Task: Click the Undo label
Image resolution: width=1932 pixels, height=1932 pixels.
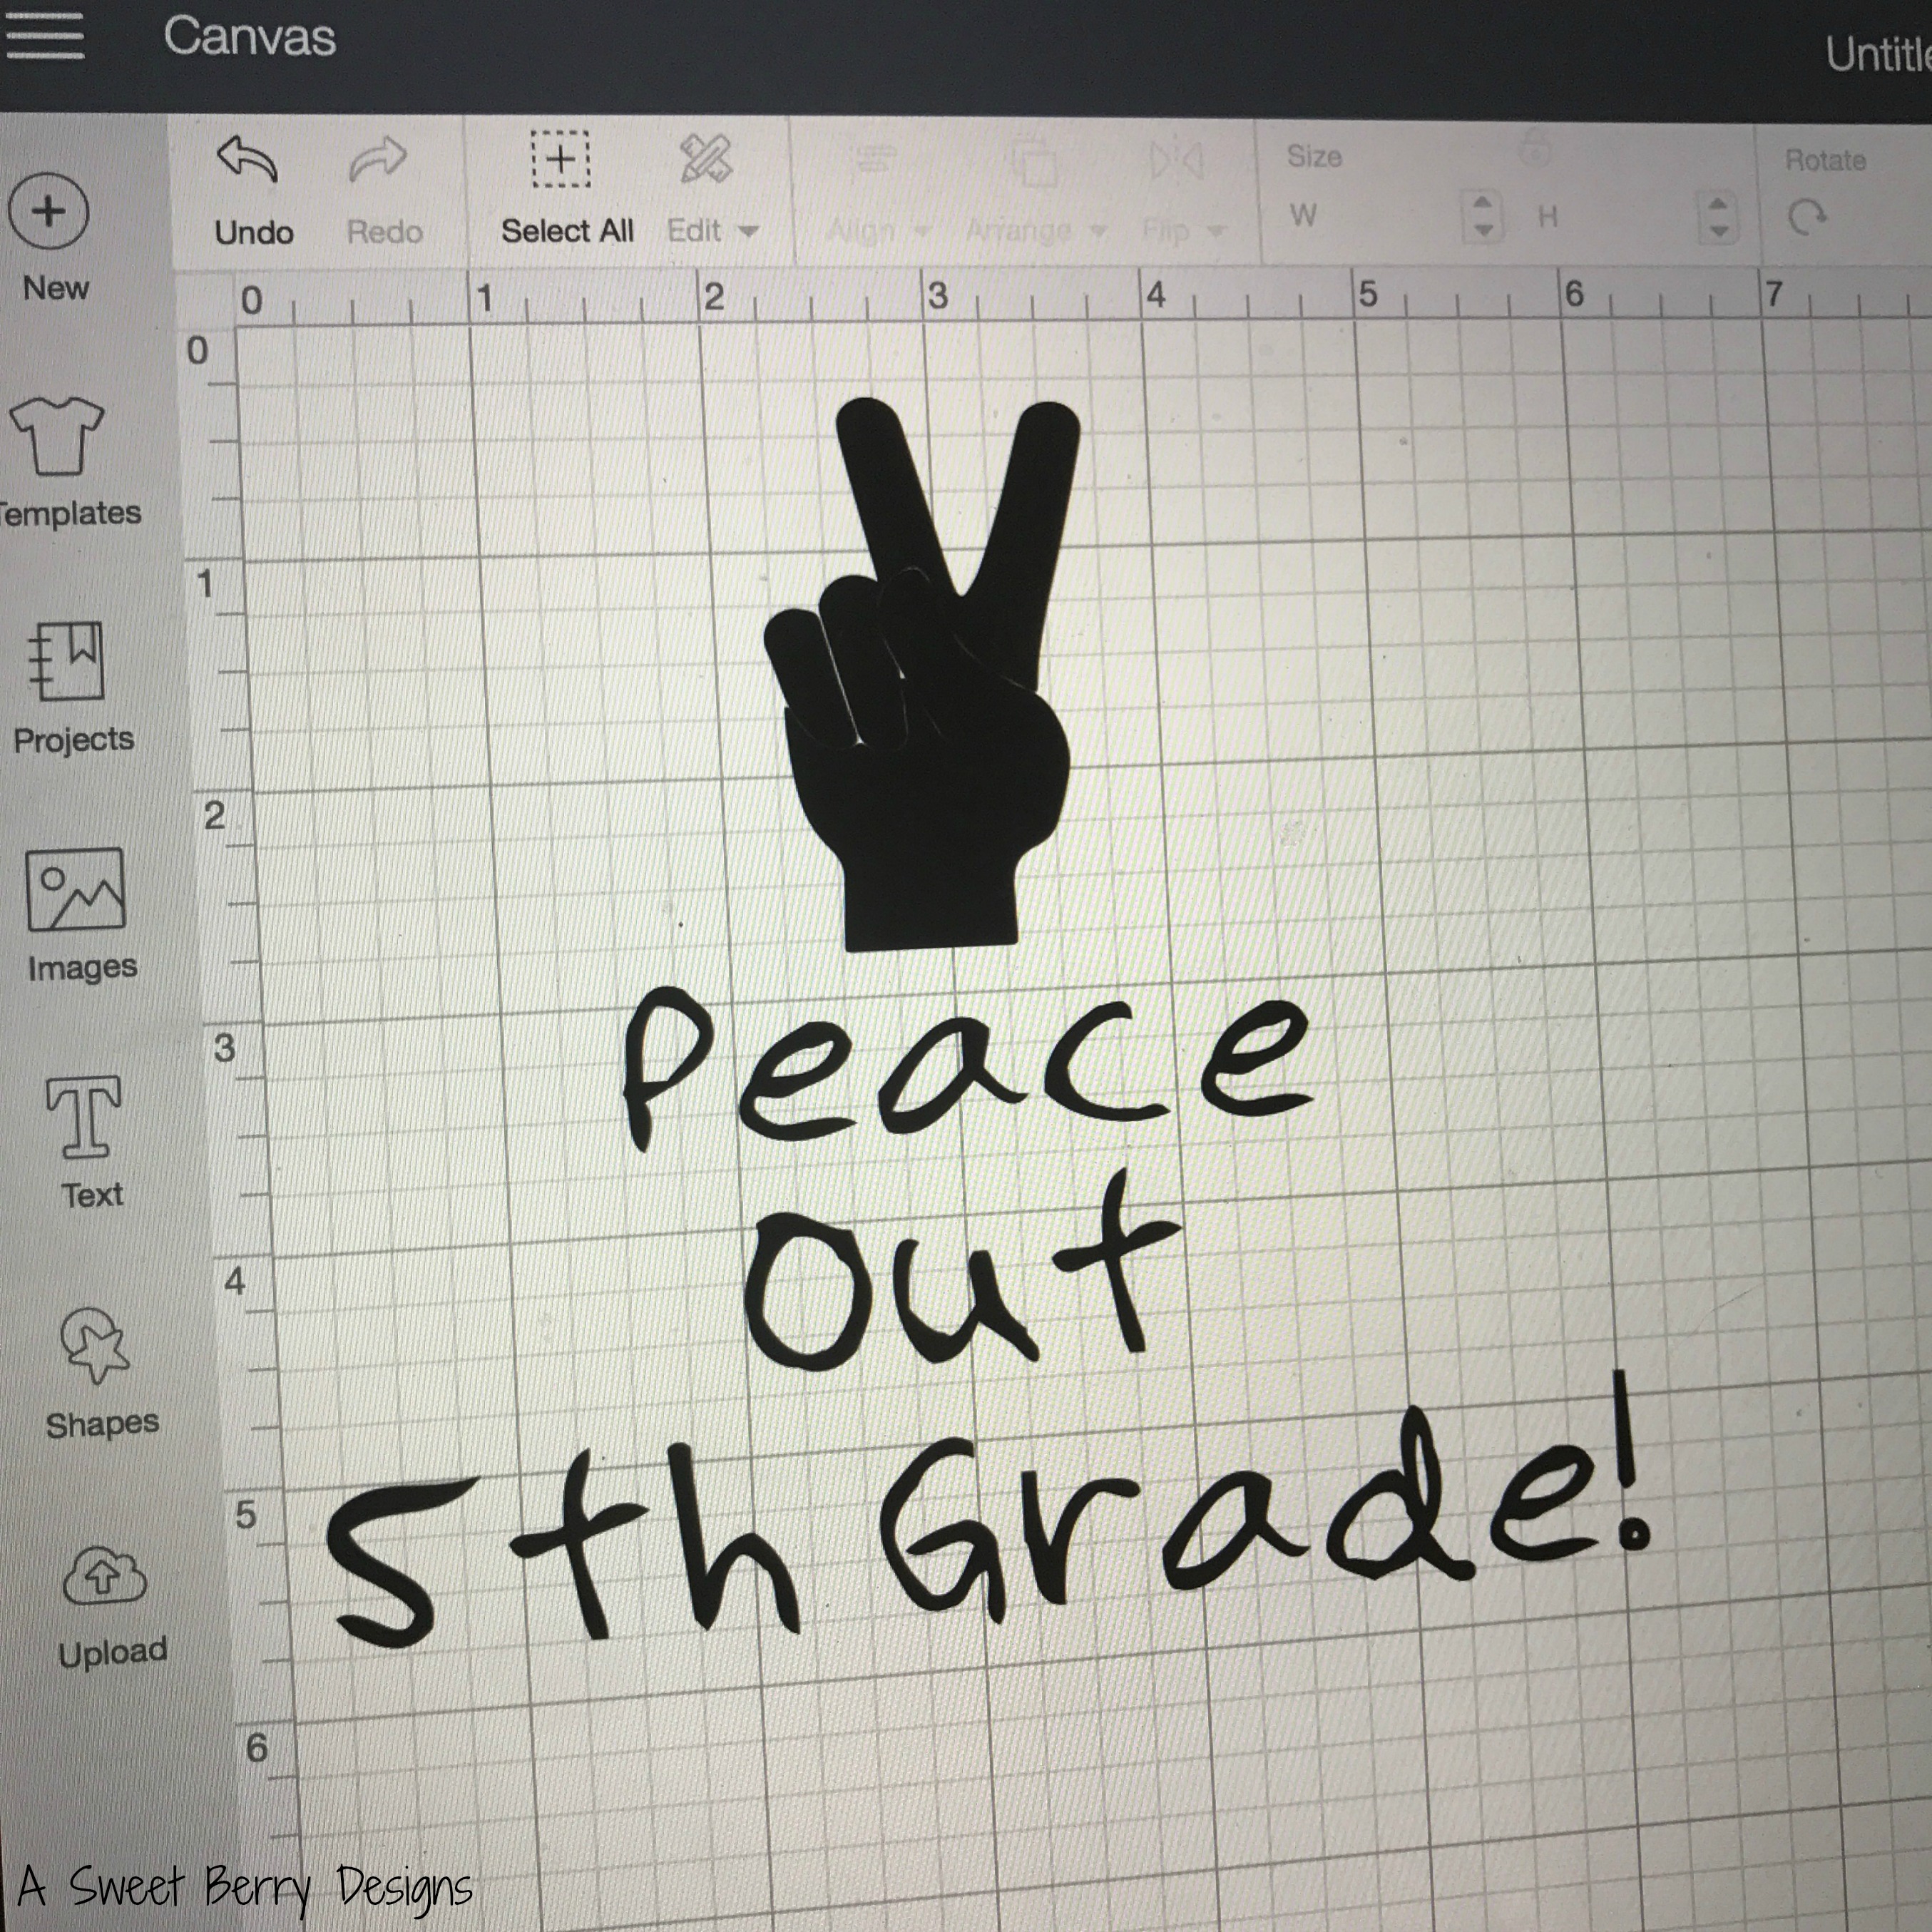Action: (254, 232)
